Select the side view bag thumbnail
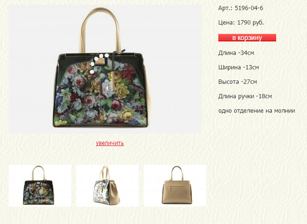Screen dimensions: 307x224 107,185
